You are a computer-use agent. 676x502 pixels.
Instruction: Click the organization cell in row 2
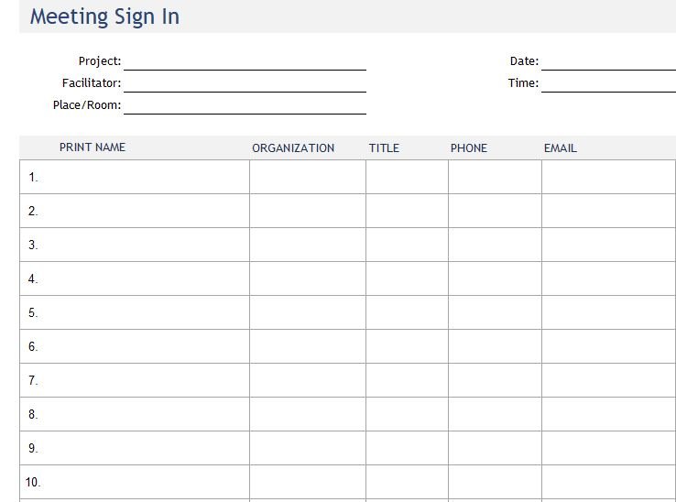coord(308,211)
